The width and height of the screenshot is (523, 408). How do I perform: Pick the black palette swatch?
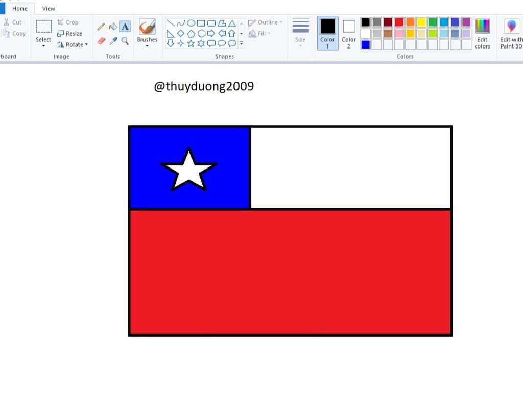(x=366, y=22)
